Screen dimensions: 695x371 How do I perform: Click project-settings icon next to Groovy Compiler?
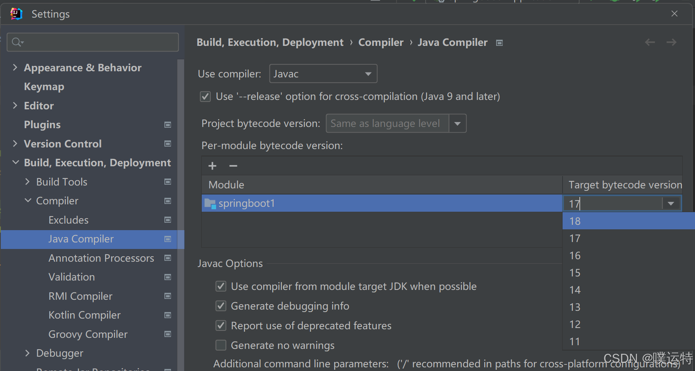tap(168, 334)
